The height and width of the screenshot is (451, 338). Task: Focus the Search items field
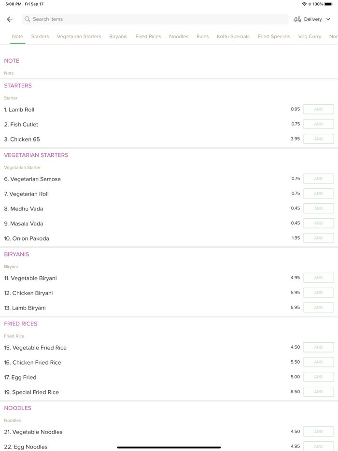point(155,19)
